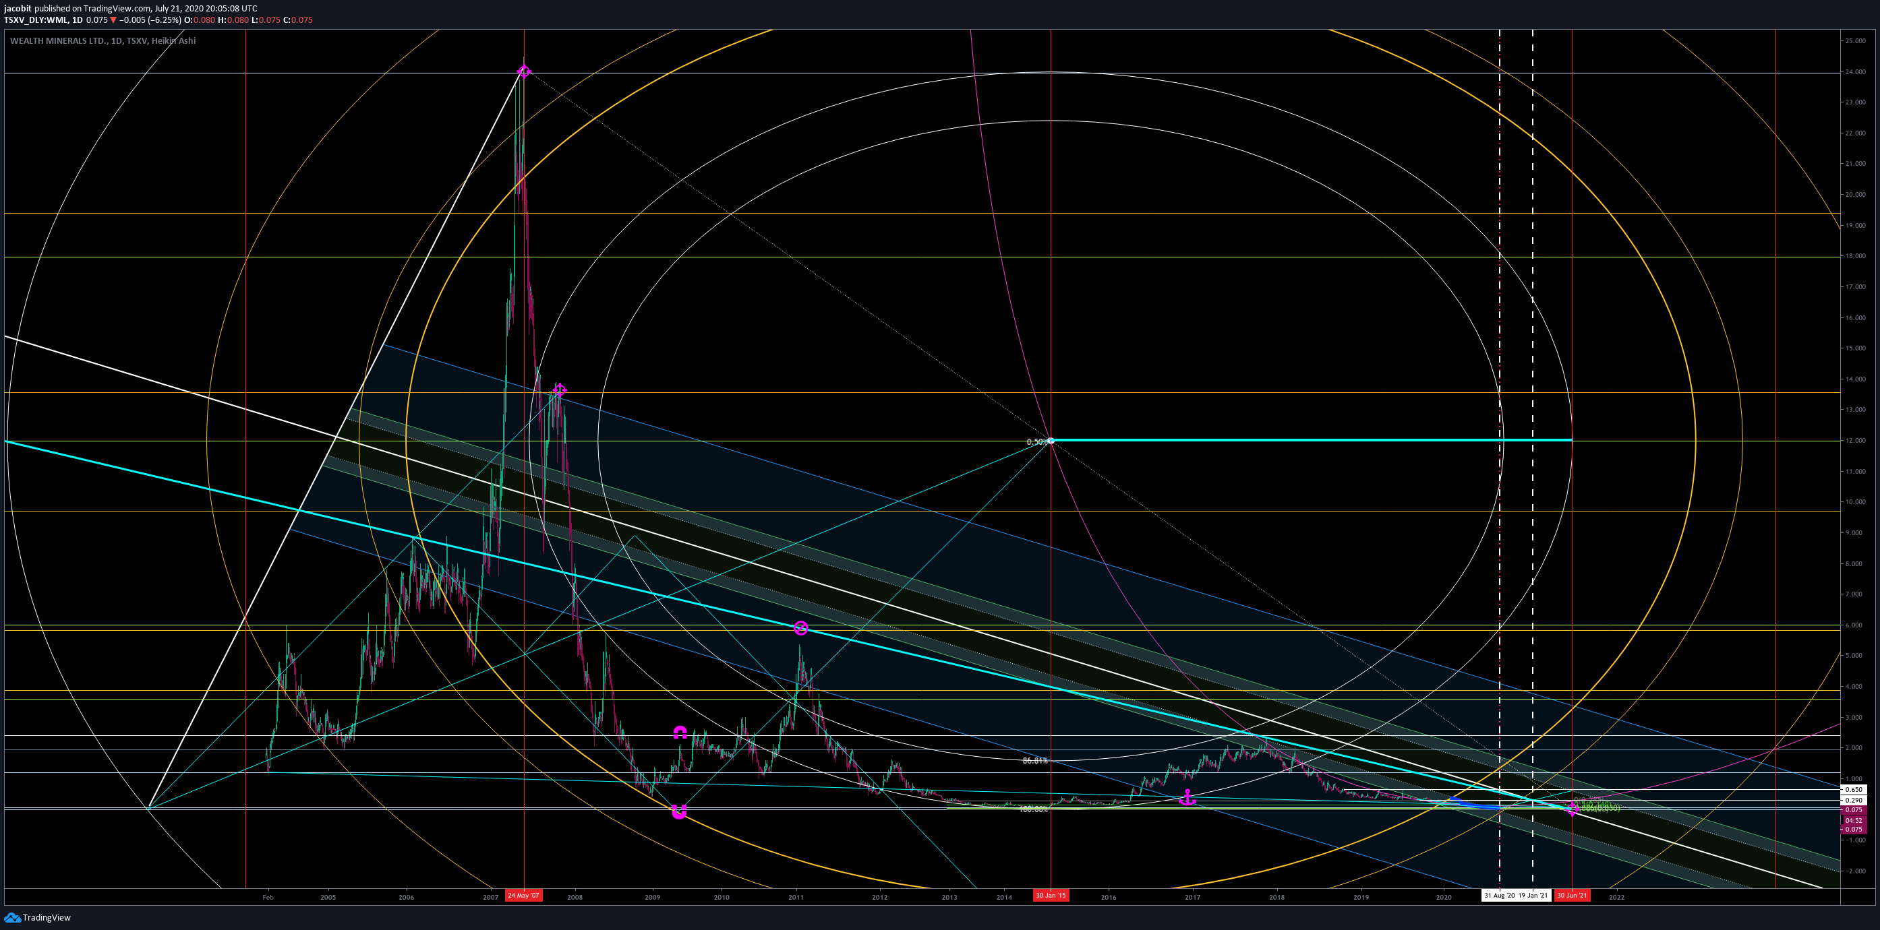Click the high value 'H:0.080'
The width and height of the screenshot is (1880, 930).
[233, 20]
